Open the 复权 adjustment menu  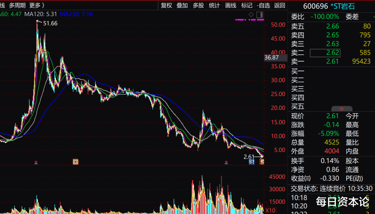[166, 6]
